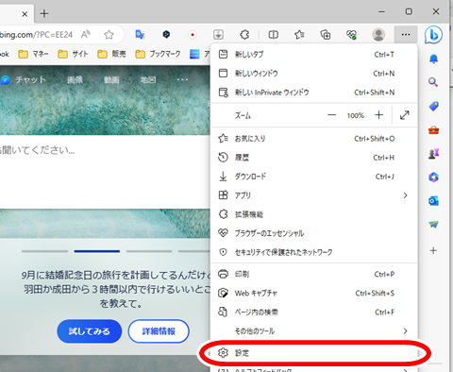Choose Web キャプチャ from the menu
453x372 pixels.
point(314,293)
